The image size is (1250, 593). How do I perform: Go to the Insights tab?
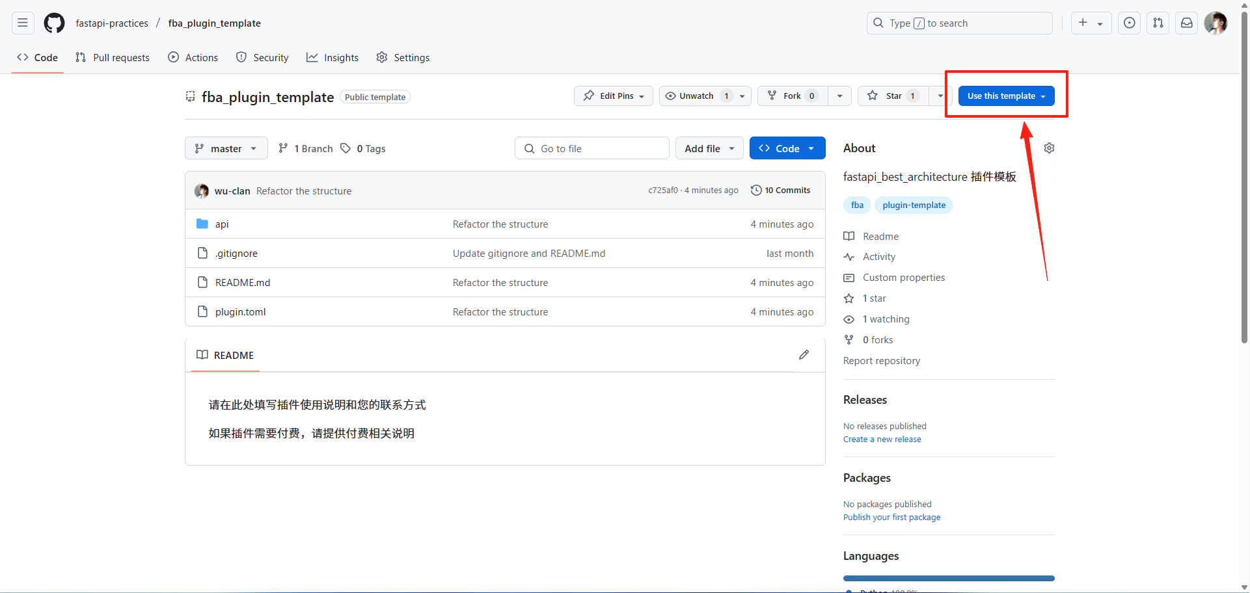coord(333,58)
